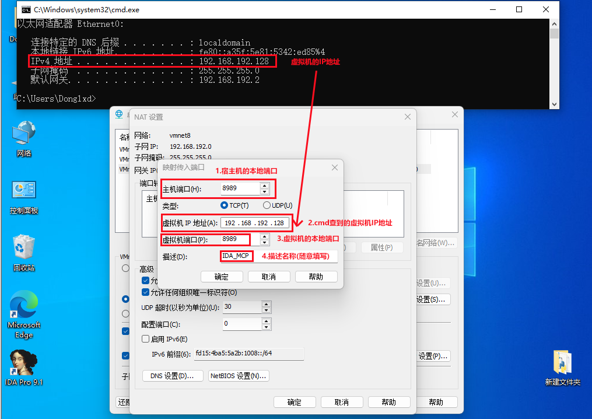Viewport: 592px width, 419px height.
Task: Open NetBIOS 设置(N)... in NAT settings
Action: [x=239, y=376]
